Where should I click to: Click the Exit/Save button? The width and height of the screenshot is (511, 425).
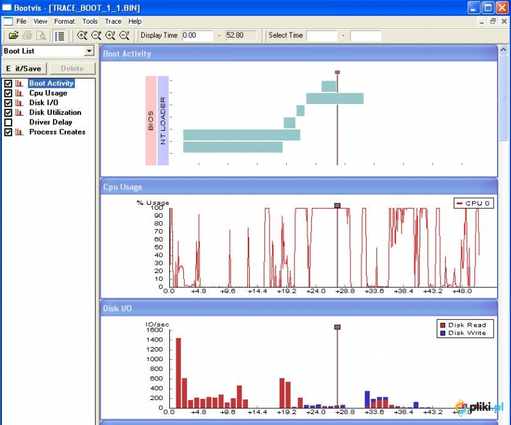(24, 69)
